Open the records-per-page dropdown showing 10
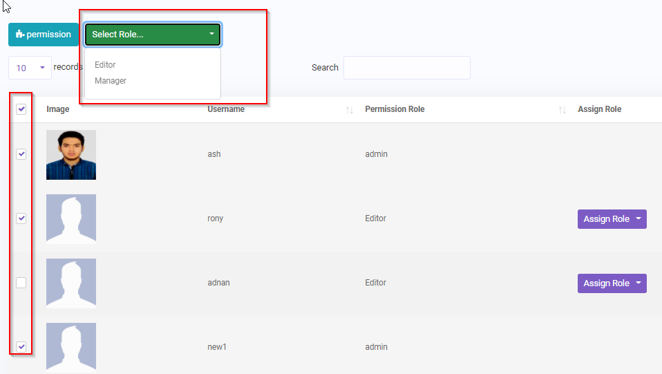Image resolution: width=662 pixels, height=374 pixels. click(x=30, y=68)
